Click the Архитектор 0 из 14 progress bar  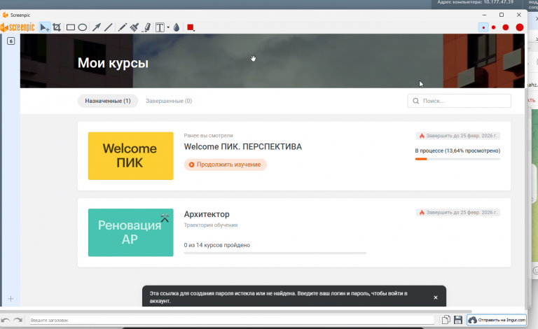pyautogui.click(x=275, y=253)
